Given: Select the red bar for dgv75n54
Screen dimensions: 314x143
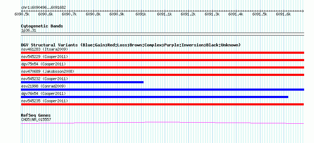Looking at the screenshot, I should pos(162,67).
